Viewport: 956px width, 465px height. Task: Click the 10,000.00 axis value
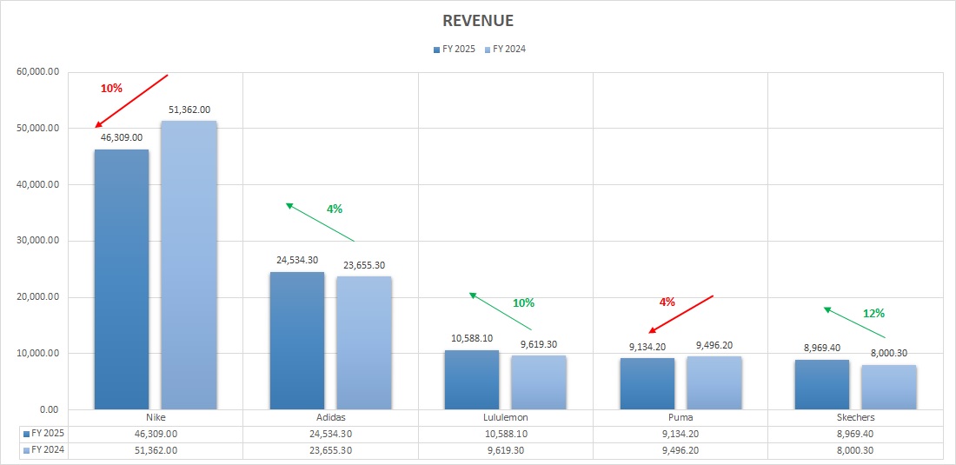coord(38,354)
